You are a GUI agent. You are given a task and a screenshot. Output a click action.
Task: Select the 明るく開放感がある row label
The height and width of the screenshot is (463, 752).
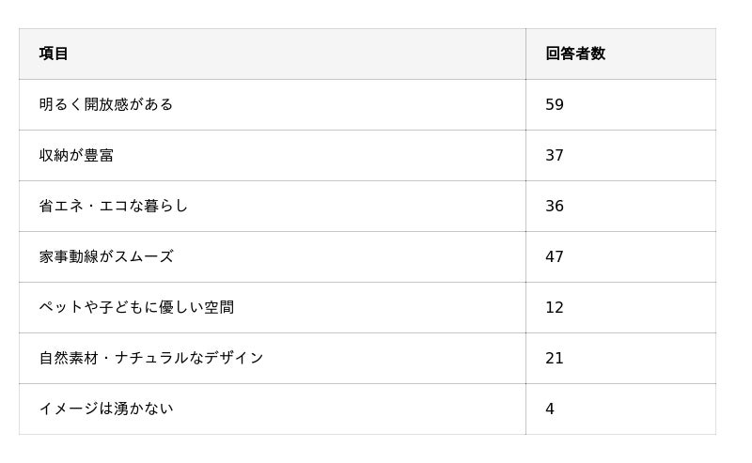coord(106,104)
